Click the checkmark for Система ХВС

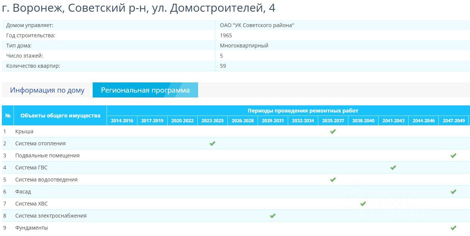[363, 204]
